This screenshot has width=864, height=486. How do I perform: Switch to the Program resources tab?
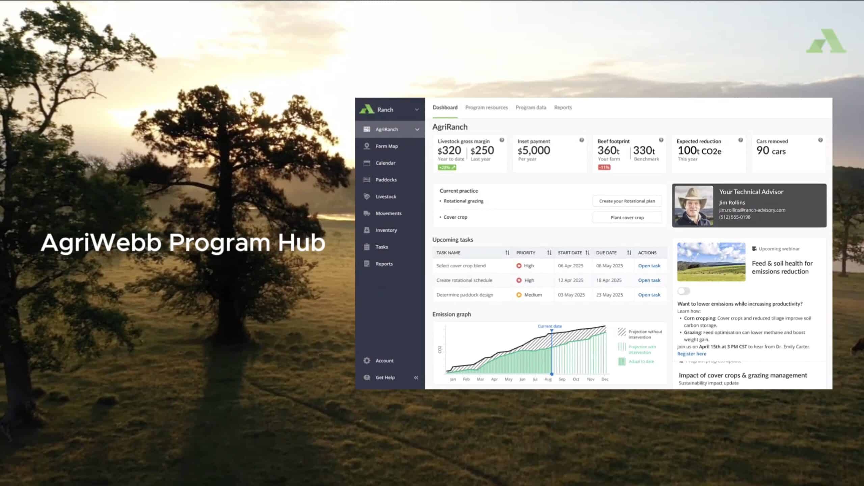click(x=486, y=107)
